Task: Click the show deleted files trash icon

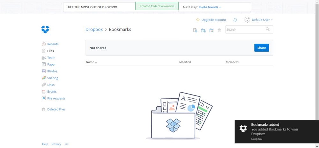Action: [x=219, y=31]
